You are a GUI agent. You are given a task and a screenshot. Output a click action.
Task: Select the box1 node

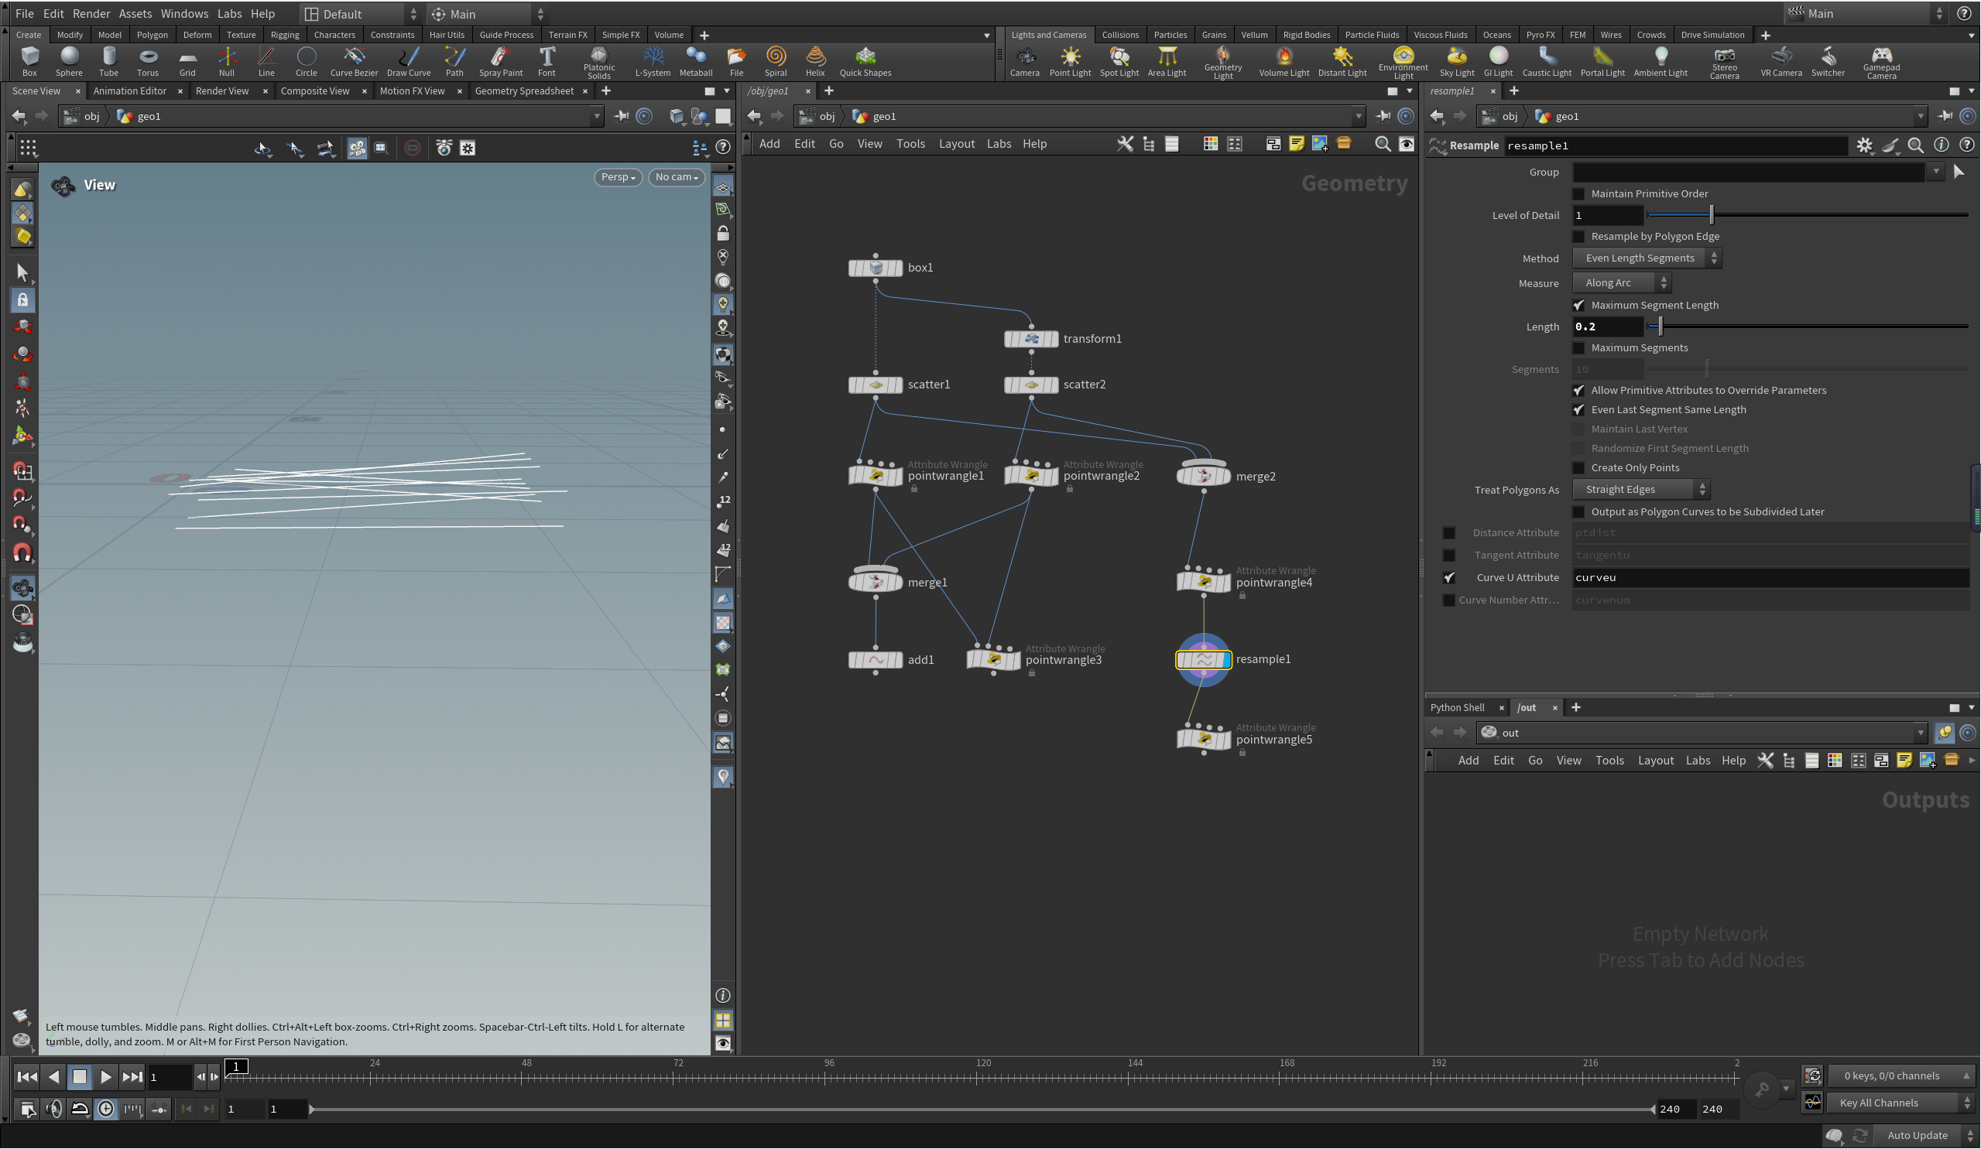[876, 268]
